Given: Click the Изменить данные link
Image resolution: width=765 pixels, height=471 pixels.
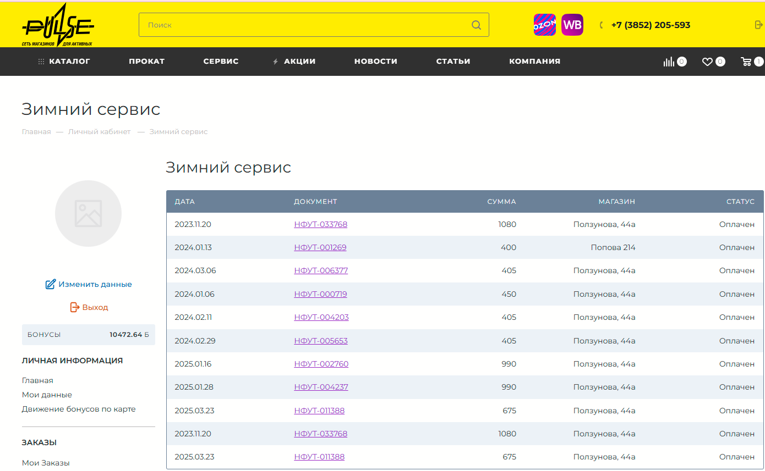Looking at the screenshot, I should (95, 285).
